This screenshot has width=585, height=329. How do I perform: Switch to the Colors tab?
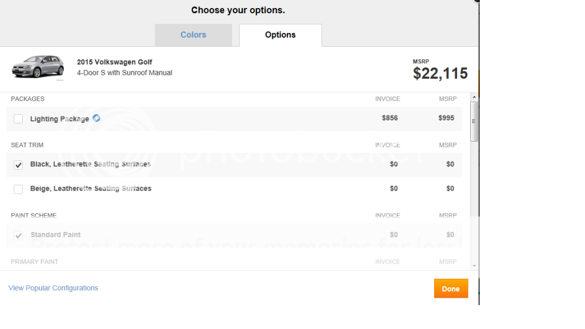coord(193,35)
